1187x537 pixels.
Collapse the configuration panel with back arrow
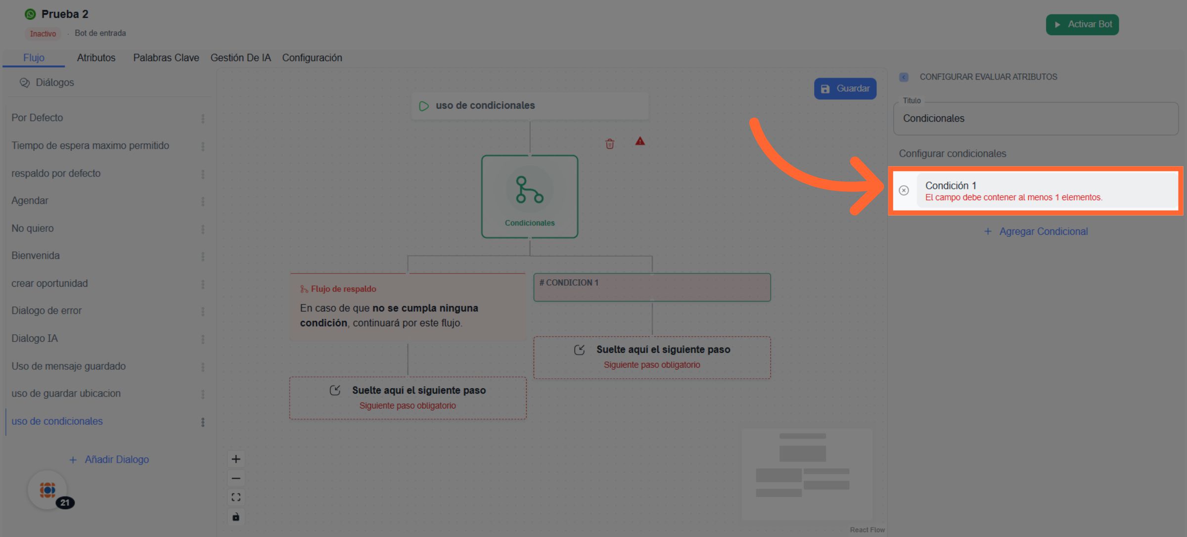tap(904, 77)
